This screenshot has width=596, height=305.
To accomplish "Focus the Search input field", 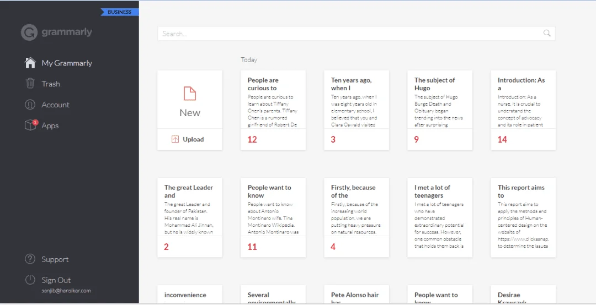I will pos(356,34).
